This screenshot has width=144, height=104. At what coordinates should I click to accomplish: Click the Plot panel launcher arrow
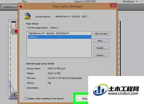click(52, 2)
